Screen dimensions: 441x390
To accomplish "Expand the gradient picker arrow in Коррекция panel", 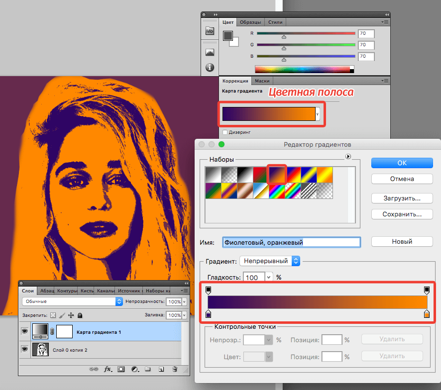I will pyautogui.click(x=318, y=113).
